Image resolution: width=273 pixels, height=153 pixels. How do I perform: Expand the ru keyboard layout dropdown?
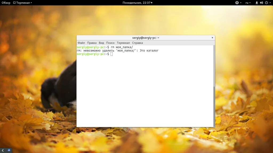(x=248, y=3)
